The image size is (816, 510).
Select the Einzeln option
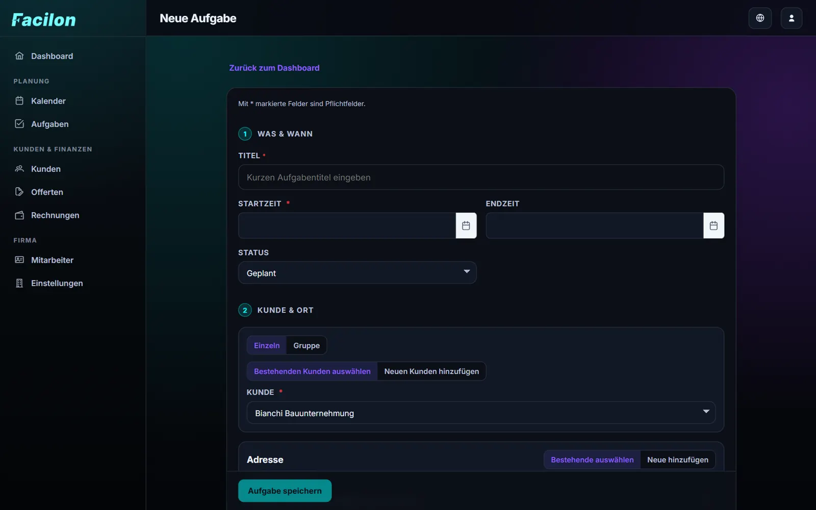coord(267,345)
